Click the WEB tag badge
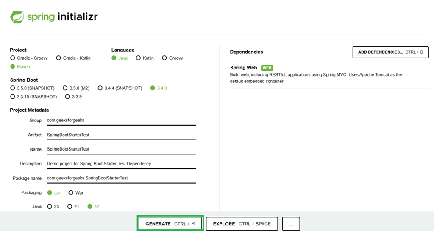 (267, 68)
